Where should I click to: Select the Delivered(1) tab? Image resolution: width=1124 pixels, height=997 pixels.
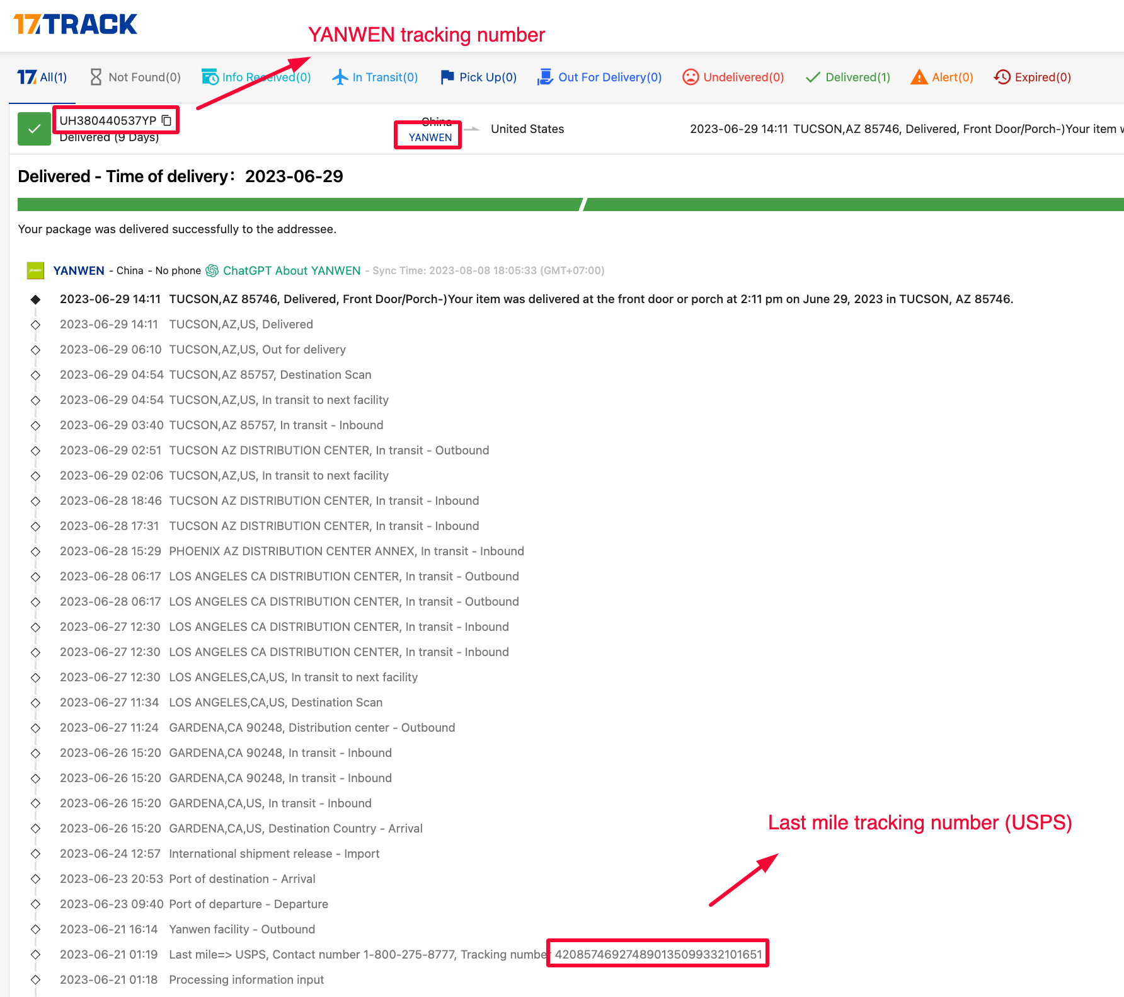point(848,78)
